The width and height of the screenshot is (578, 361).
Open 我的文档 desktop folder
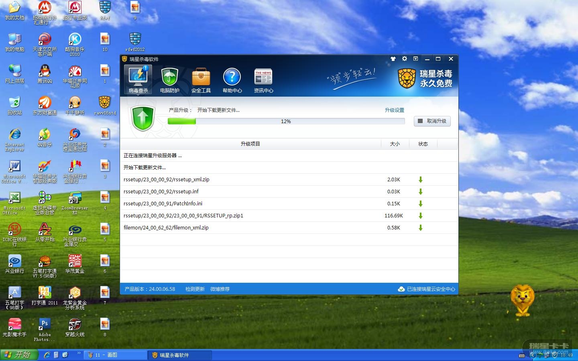coord(14,11)
